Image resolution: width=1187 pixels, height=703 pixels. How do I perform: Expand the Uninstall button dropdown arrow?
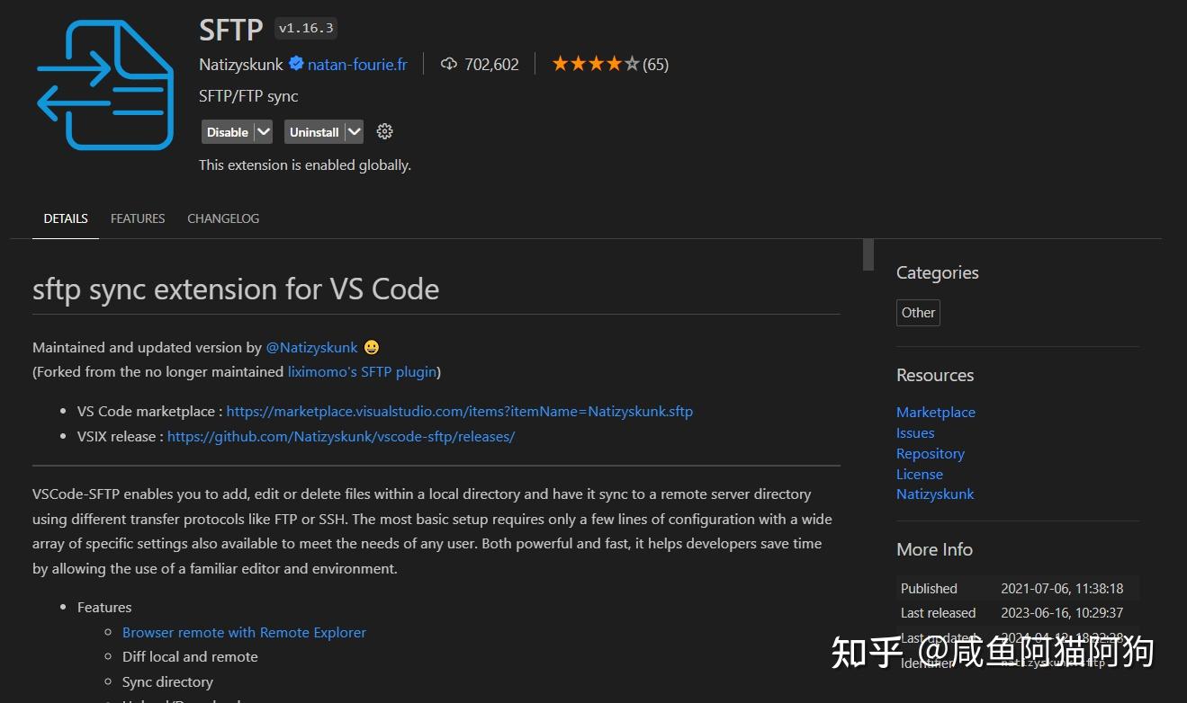tap(353, 131)
